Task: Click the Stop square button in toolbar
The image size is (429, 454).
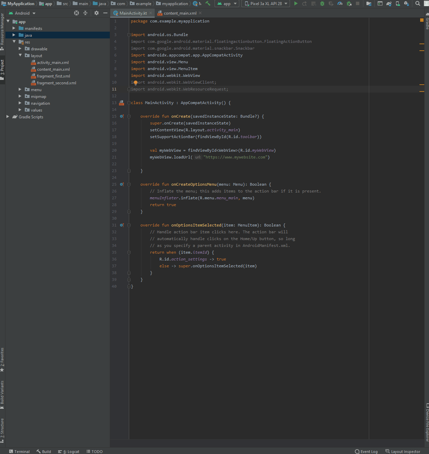Action: [358, 3]
